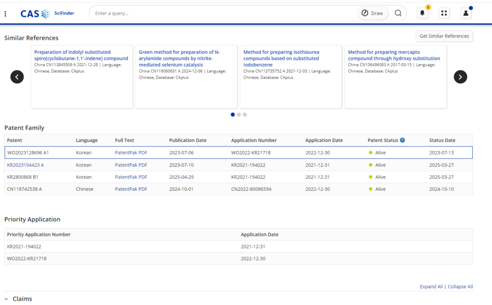Open the three-dot main menu
This screenshot has width=492, height=305.
[5, 13]
